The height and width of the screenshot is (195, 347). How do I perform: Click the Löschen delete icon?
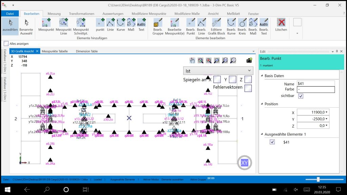(281, 25)
